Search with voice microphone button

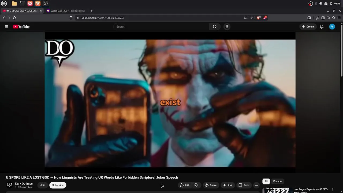click(227, 27)
